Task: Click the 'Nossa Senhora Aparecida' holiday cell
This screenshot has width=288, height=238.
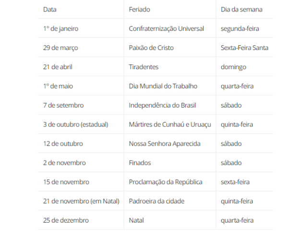Action: point(164,144)
